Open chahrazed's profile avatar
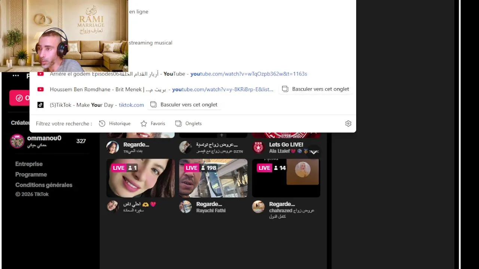Viewport: 479px width, 269px height. (x=258, y=207)
